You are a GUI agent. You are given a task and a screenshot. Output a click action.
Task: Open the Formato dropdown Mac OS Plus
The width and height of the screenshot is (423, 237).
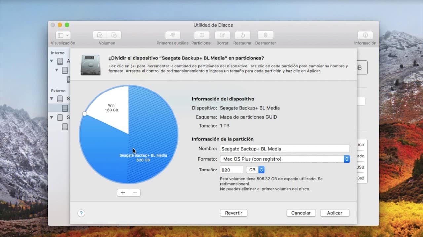[x=285, y=159]
